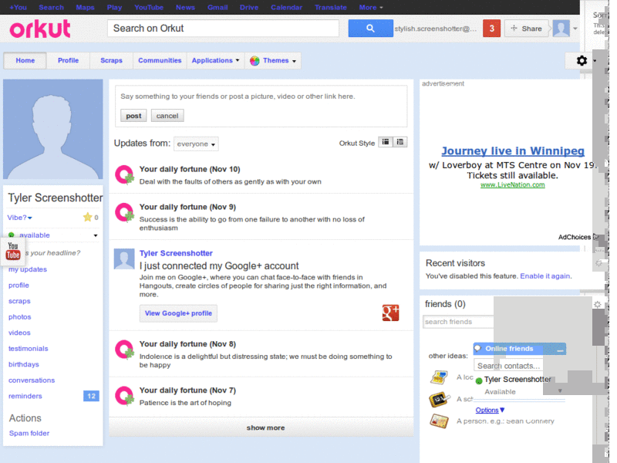
Task: Open the available status dropdown arrow
Action: coord(95,235)
